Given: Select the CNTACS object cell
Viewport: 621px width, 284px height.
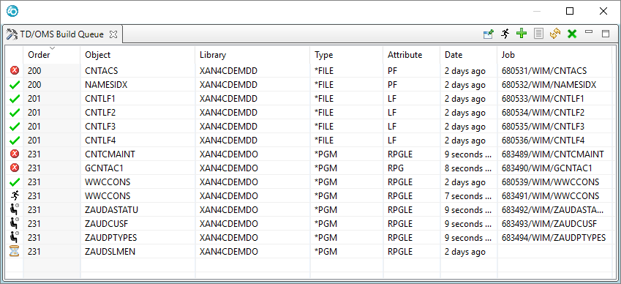Looking at the screenshot, I should pyautogui.click(x=138, y=71).
